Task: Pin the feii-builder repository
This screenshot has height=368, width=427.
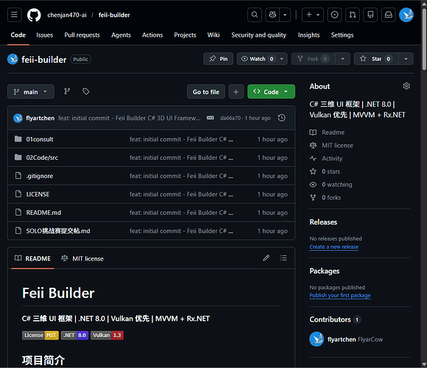Action: click(x=219, y=59)
